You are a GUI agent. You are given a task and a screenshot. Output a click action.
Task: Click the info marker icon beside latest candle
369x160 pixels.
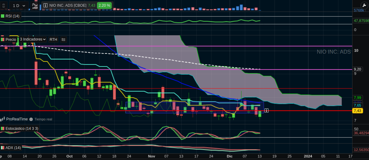point(266,111)
